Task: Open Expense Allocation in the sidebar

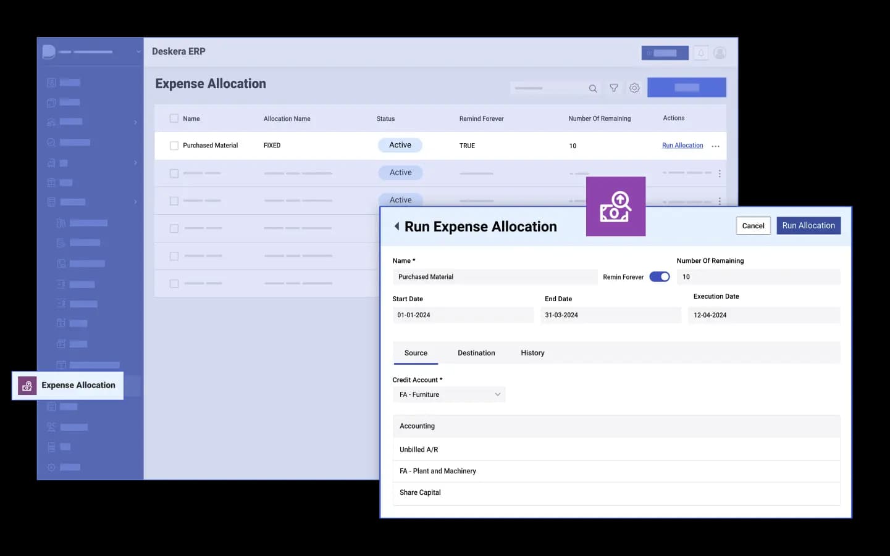Action: pyautogui.click(x=68, y=386)
